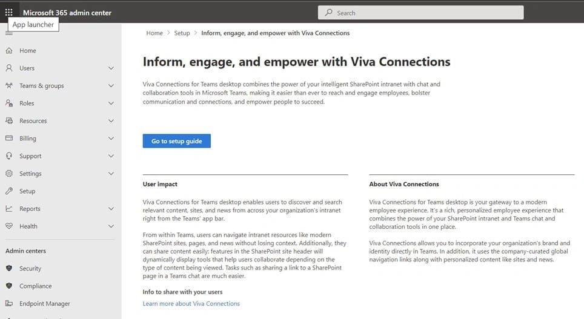Expand the Reports section chevron
The height and width of the screenshot is (319, 584).
tap(111, 209)
